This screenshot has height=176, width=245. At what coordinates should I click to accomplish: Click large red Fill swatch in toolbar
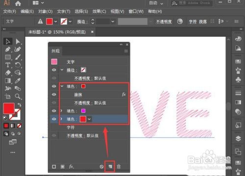pos(9,108)
